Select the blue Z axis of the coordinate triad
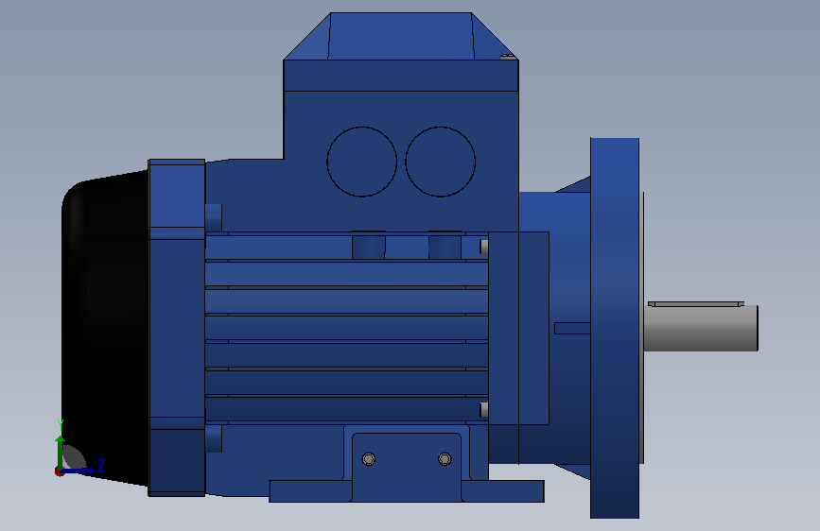Image resolution: width=820 pixels, height=531 pixels. (x=79, y=471)
